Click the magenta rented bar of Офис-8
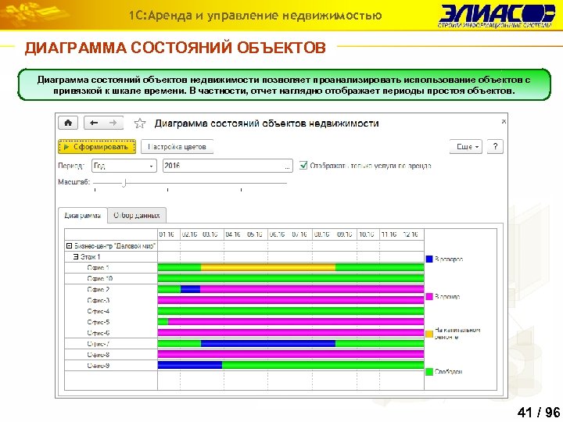This screenshot has height=422, width=563. click(291, 355)
